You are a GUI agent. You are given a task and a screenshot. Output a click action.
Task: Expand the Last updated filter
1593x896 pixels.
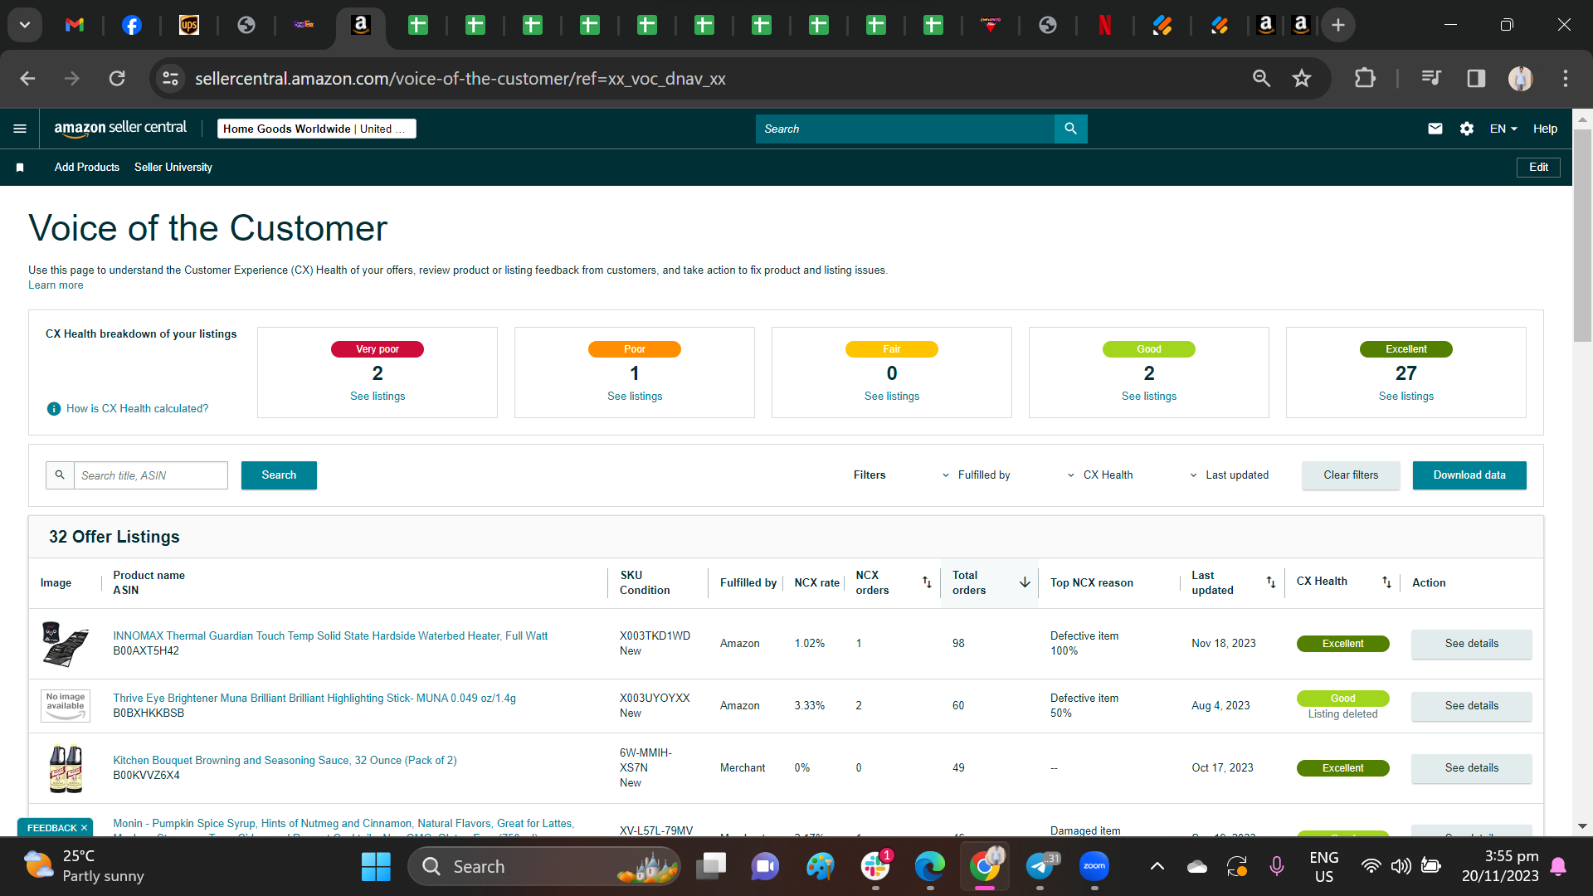click(1229, 475)
